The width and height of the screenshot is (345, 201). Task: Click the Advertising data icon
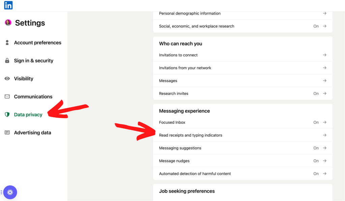tap(7, 132)
